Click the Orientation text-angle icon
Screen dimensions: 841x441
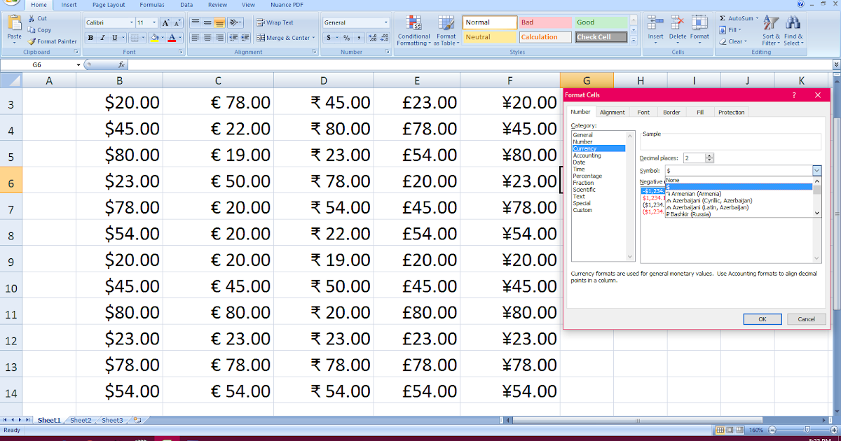(234, 22)
